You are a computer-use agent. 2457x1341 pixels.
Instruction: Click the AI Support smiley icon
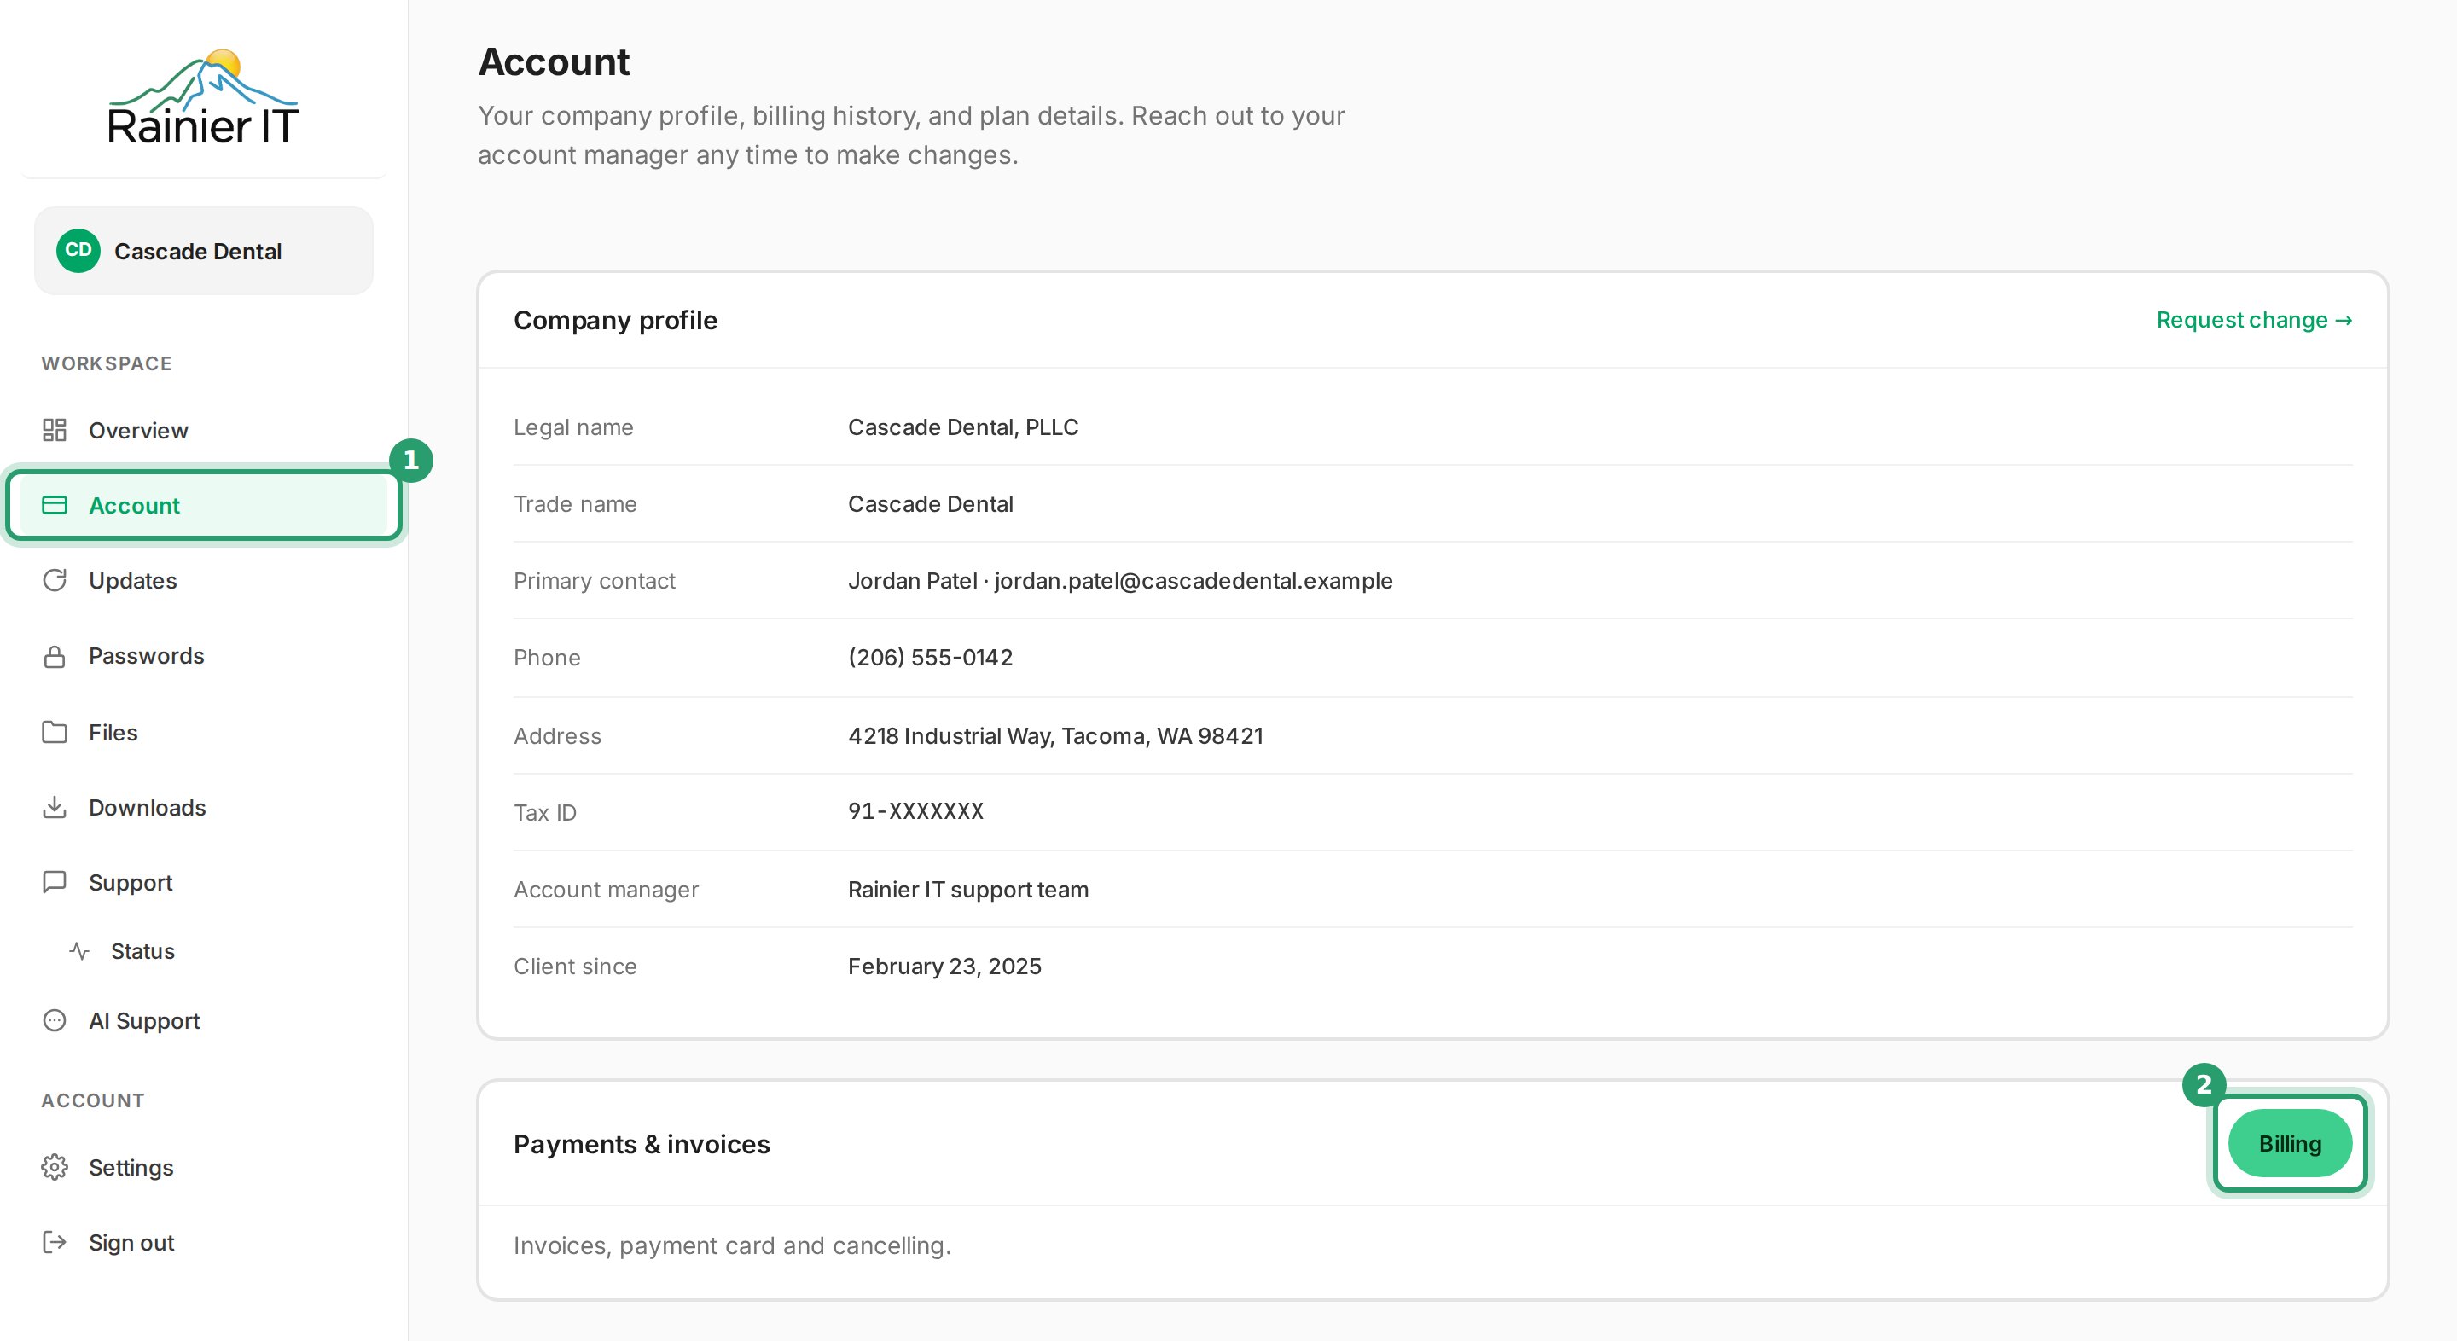[x=55, y=1020]
